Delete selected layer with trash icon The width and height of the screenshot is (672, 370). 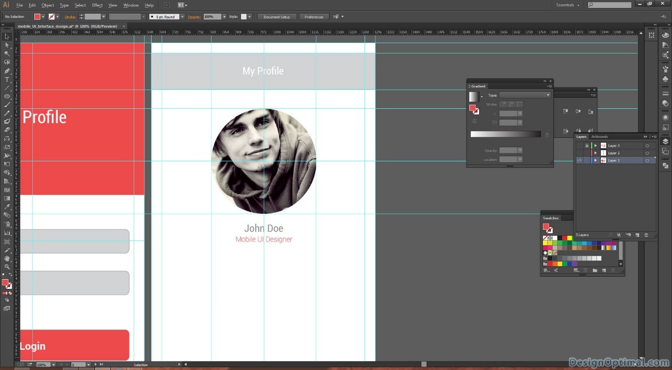(x=646, y=235)
